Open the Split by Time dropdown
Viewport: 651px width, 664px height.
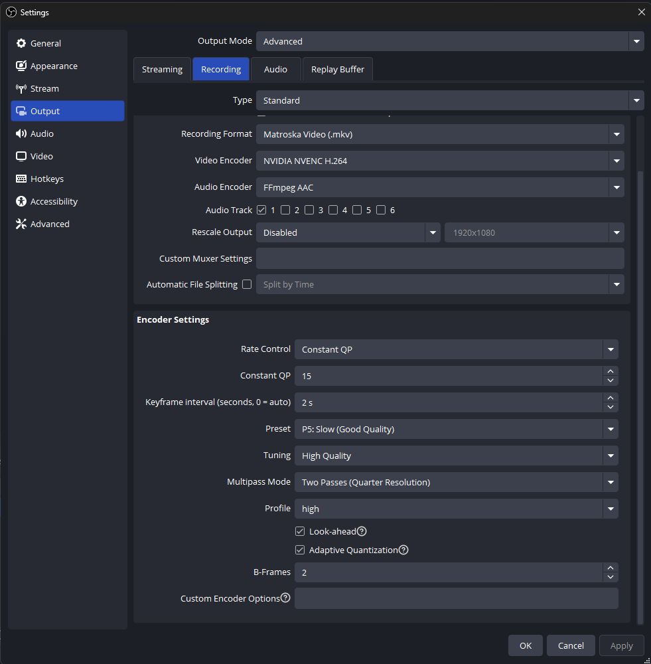point(440,284)
